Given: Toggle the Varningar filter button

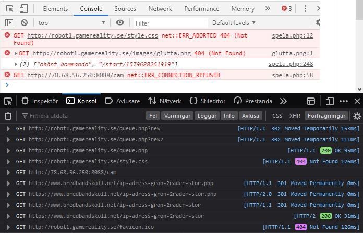Looking at the screenshot, I should point(176,116).
